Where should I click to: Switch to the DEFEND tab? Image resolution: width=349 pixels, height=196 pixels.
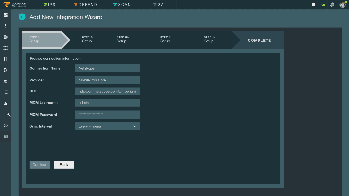point(85,5)
